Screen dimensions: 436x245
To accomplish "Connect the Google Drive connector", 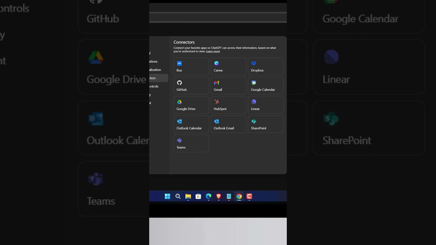I will coord(191,105).
